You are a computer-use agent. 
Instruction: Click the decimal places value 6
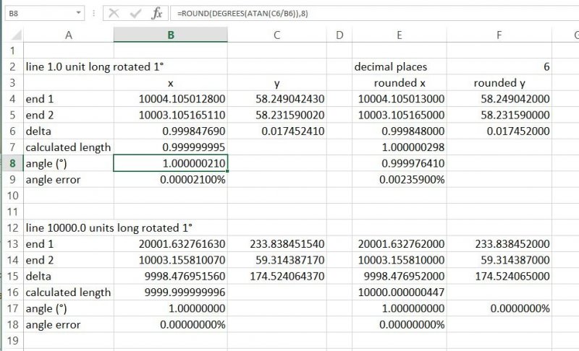499,66
